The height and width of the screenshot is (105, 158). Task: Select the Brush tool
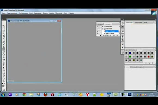pyautogui.click(x=4, y=44)
